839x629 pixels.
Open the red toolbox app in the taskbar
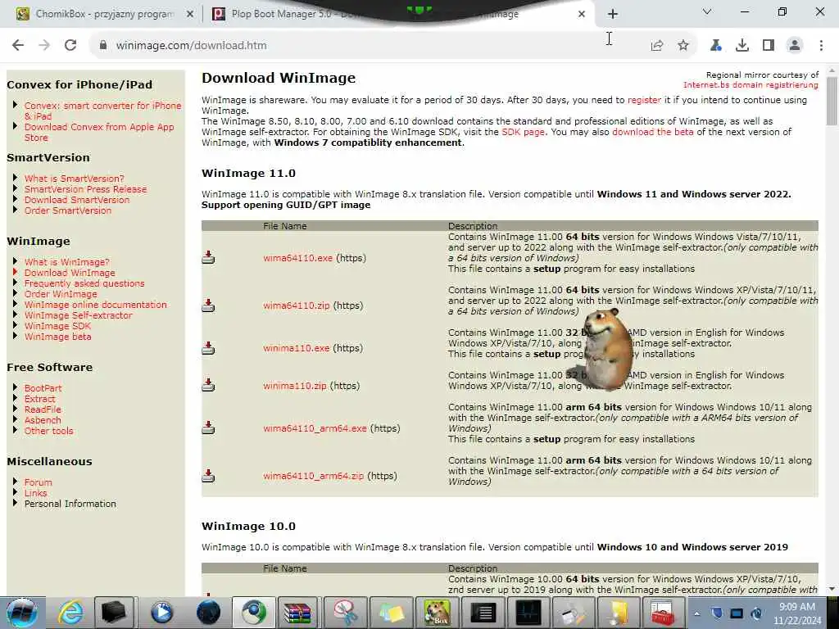[x=662, y=613]
